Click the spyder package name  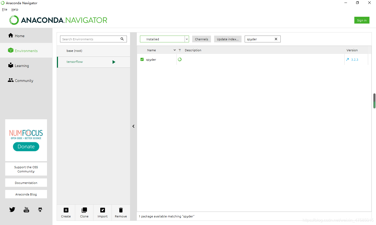tap(151, 60)
